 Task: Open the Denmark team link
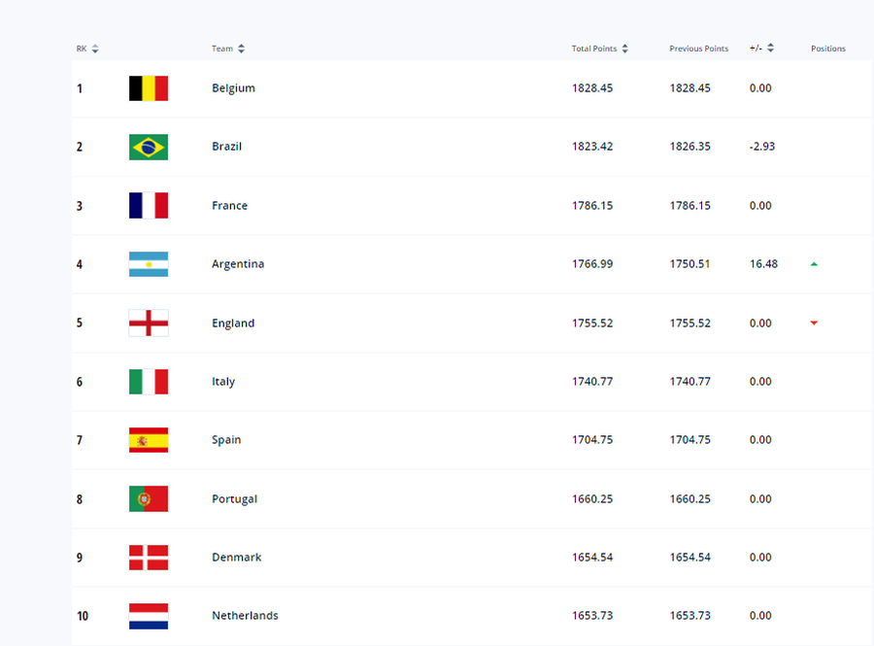click(x=236, y=558)
